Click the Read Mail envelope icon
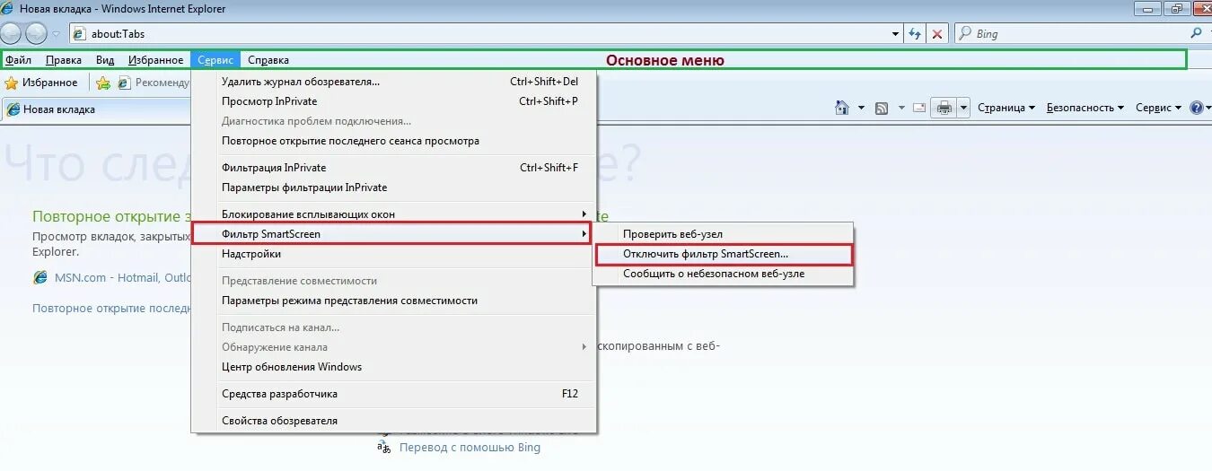The height and width of the screenshot is (471, 1212). (919, 108)
